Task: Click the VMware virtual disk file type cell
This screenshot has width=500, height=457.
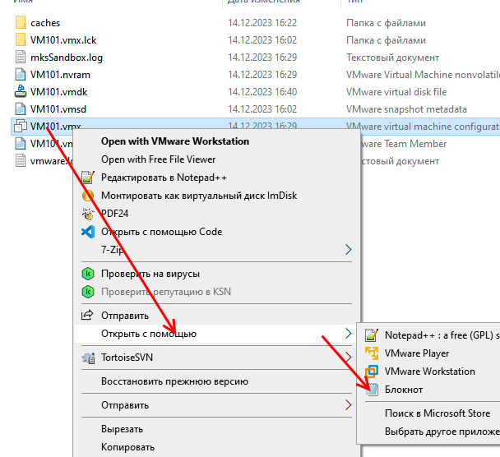Action: click(396, 92)
